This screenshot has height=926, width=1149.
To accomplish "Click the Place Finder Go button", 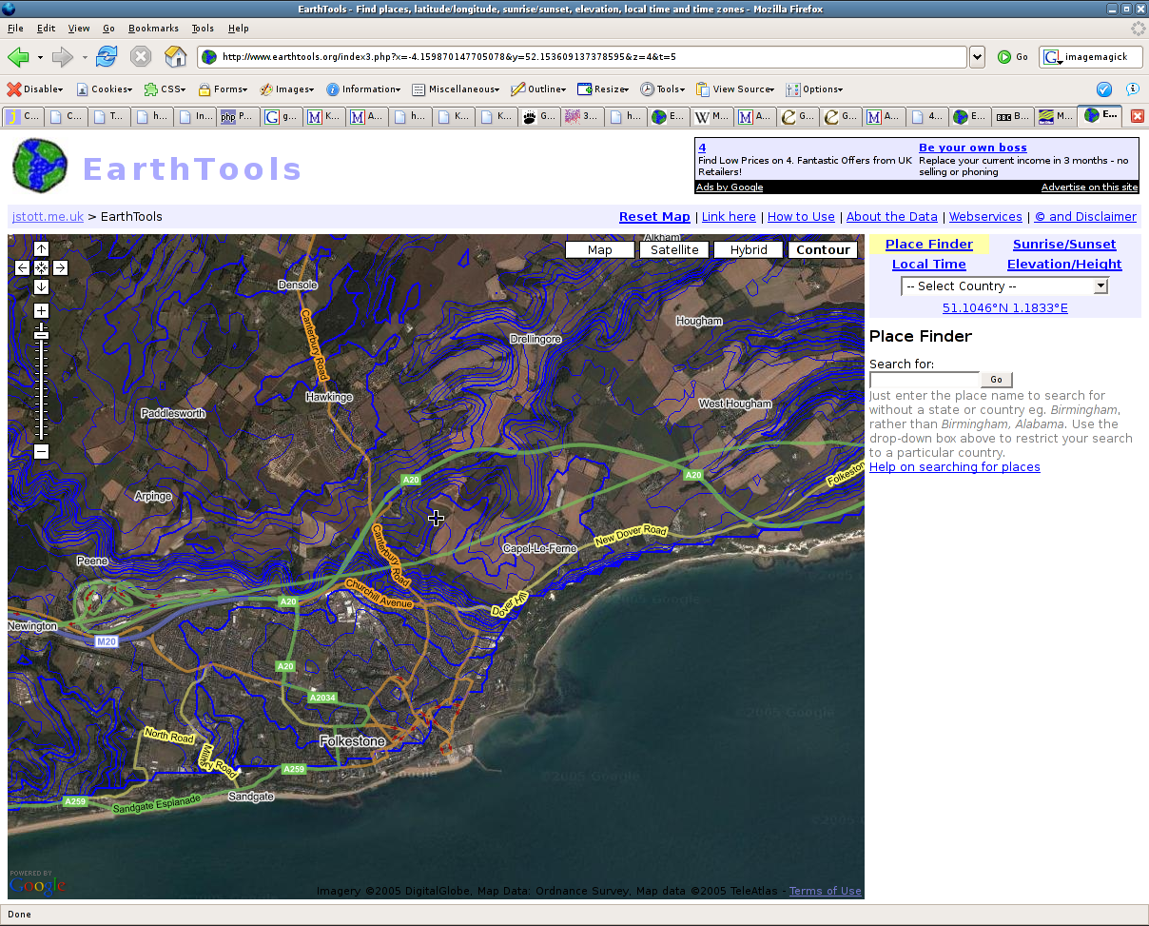I will (996, 380).
